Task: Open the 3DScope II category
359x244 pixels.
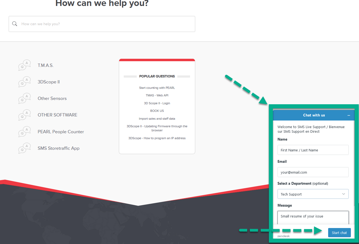Action: coord(49,82)
